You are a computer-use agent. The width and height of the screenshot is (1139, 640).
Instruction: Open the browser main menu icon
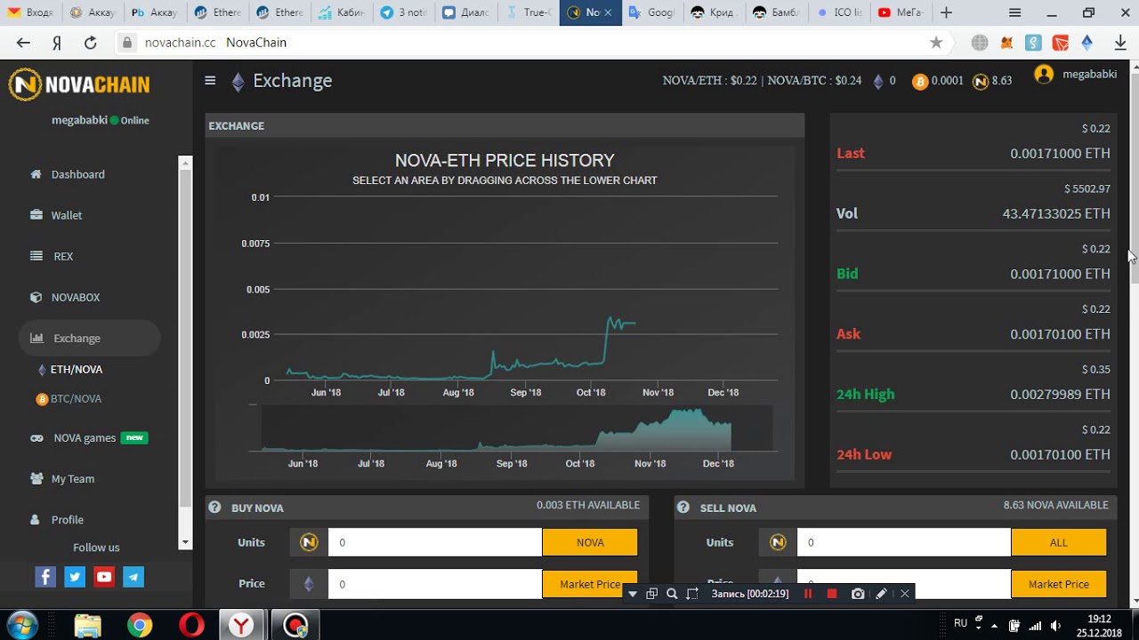1014,12
